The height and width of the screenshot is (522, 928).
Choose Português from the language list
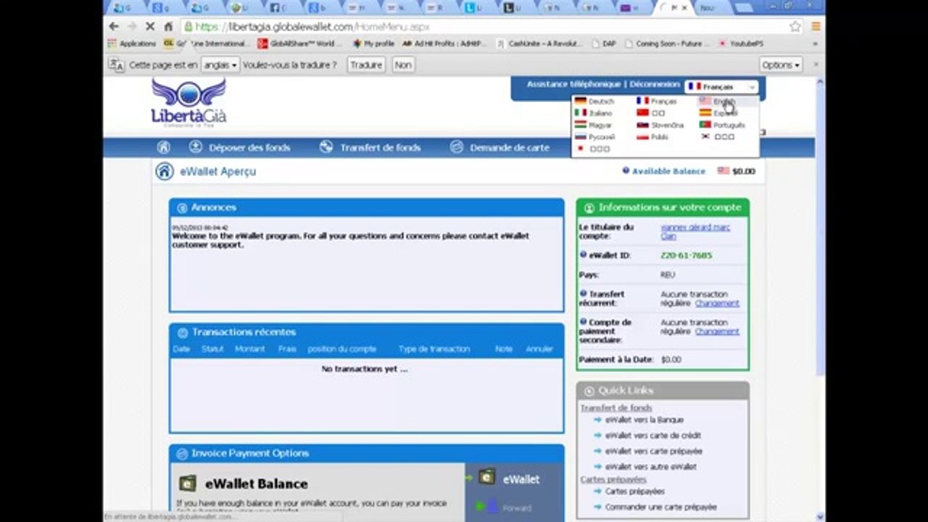[722, 125]
